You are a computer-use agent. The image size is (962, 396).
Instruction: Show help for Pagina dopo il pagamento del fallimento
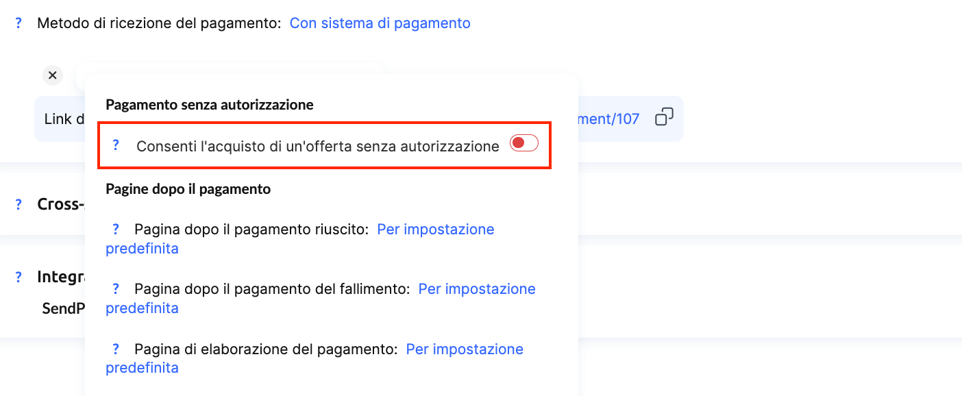pos(116,289)
